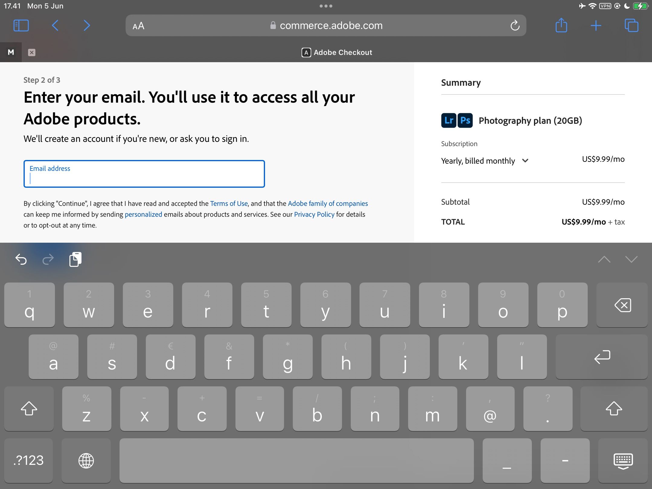Hide the on-screen keyboard
Viewport: 652px width, 489px height.
point(623,461)
